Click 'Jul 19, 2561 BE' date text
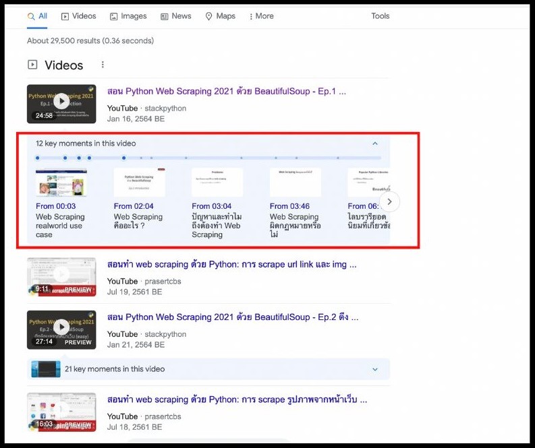Screen dimensions: 535x448 tap(134, 292)
